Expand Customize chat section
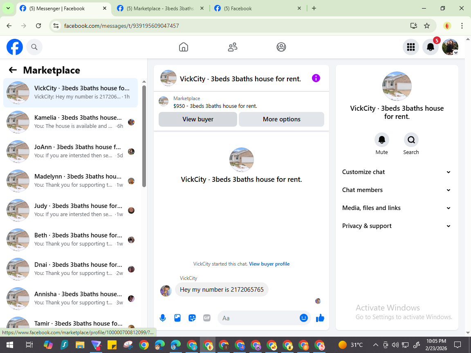The width and height of the screenshot is (471, 353). 397,172
